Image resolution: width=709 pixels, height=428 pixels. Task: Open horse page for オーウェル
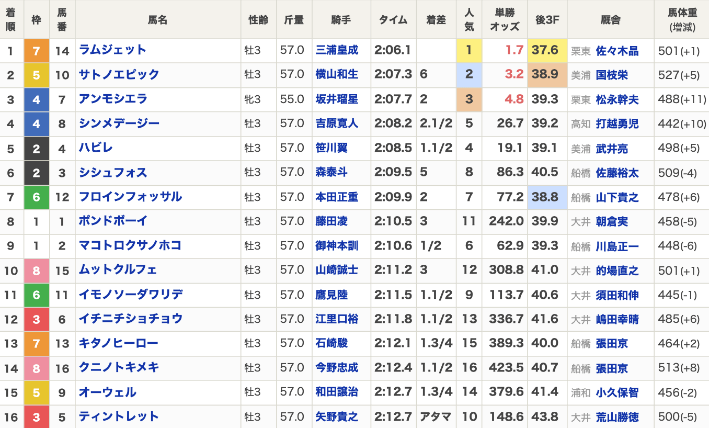click(x=107, y=392)
